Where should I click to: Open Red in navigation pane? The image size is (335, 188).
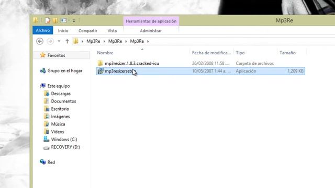[51, 162]
